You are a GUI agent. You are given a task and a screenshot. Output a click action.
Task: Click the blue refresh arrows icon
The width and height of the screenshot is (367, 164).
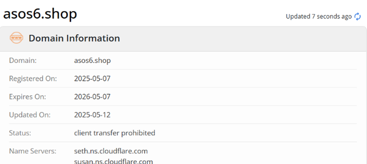[357, 16]
